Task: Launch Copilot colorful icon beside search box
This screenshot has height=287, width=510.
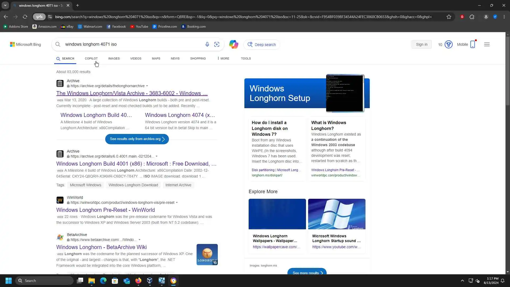Action: coord(233,44)
